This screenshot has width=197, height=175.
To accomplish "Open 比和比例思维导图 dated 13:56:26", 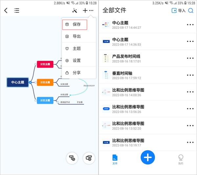I will pyautogui.click(x=148, y=109).
